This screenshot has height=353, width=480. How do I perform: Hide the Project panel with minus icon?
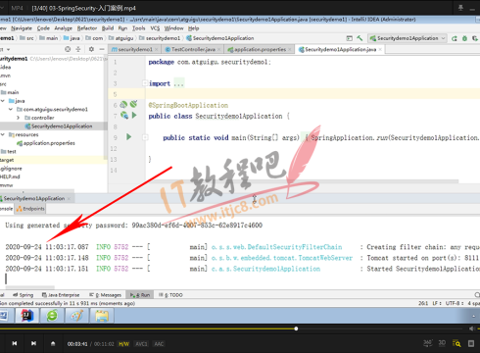(102, 49)
